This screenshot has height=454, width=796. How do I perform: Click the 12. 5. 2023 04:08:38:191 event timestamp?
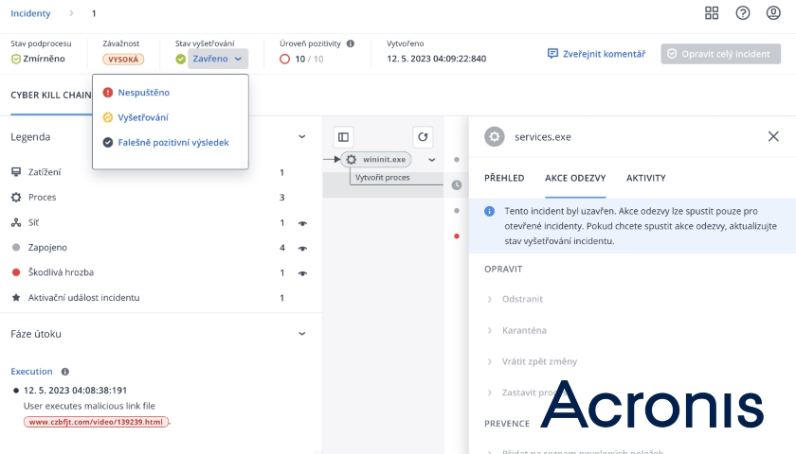(x=75, y=390)
